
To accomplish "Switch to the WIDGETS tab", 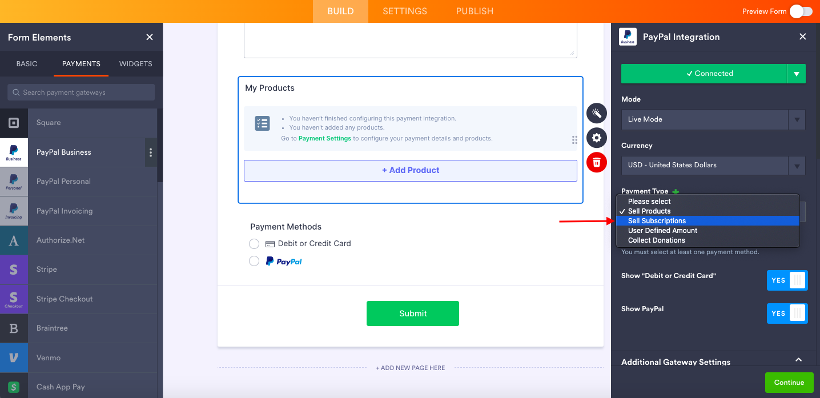I will click(135, 64).
